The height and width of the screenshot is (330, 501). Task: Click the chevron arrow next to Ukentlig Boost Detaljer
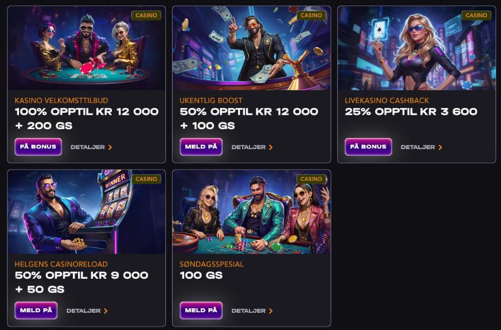(271, 147)
